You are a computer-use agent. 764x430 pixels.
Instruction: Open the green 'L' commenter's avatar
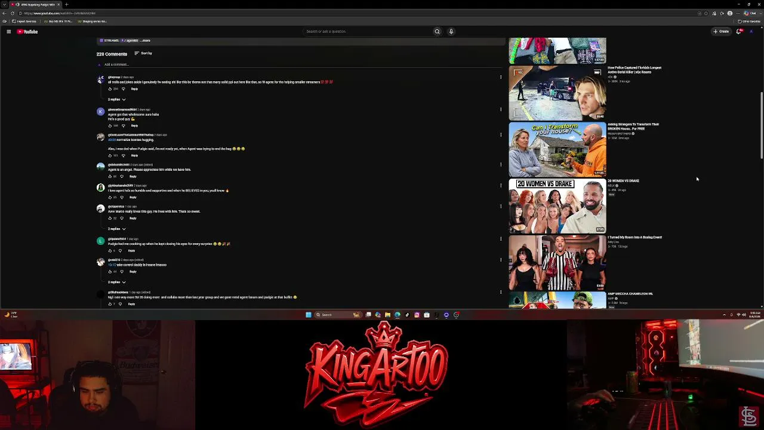coord(100,241)
